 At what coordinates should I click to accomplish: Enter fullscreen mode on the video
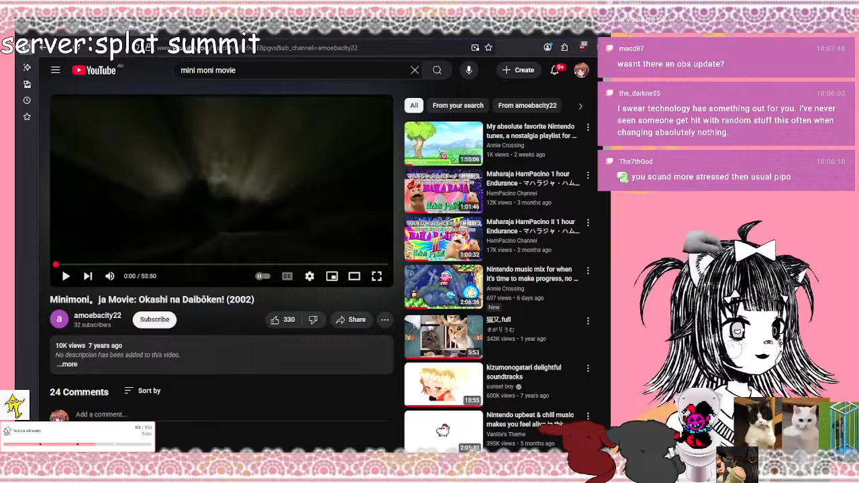pos(376,276)
